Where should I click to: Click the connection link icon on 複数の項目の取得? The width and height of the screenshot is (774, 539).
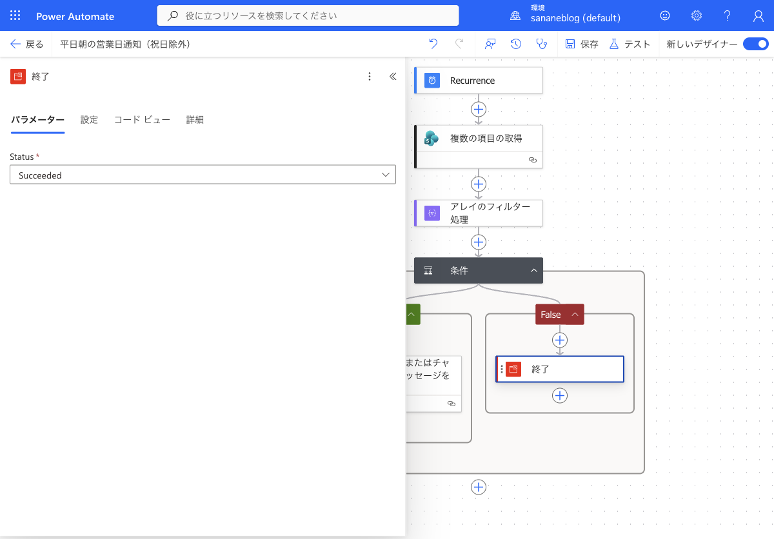tap(532, 160)
